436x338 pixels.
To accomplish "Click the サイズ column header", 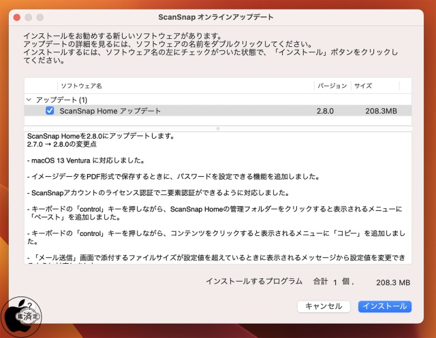I will pos(363,86).
